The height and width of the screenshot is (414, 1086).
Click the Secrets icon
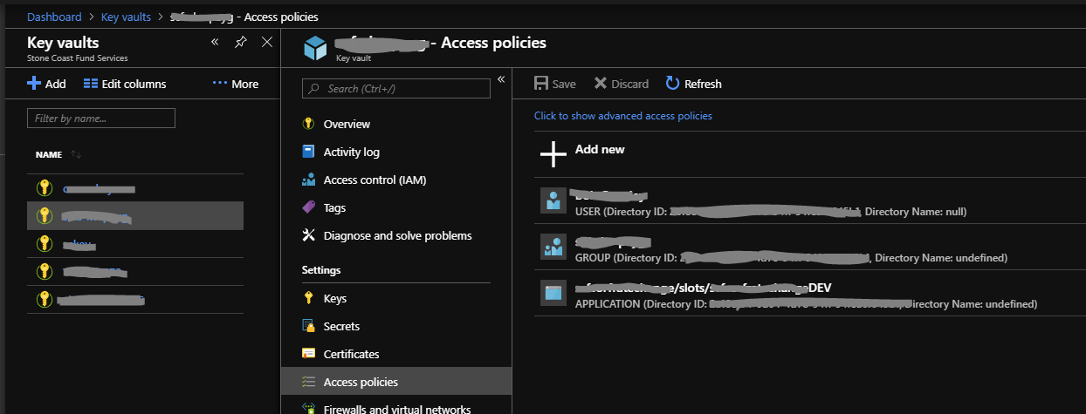(308, 326)
